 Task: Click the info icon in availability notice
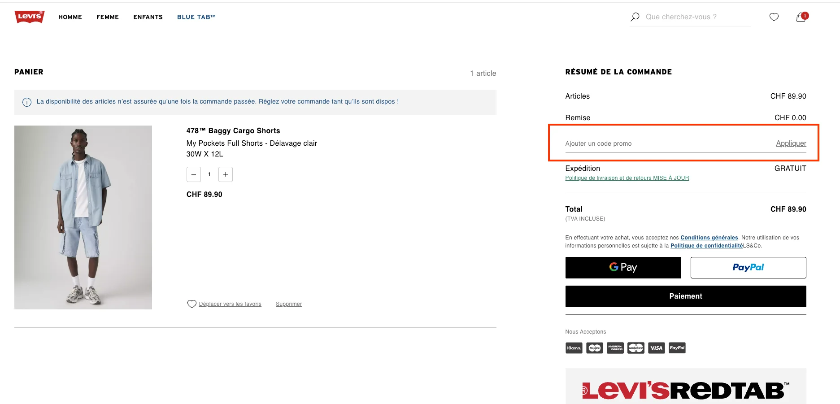point(27,102)
